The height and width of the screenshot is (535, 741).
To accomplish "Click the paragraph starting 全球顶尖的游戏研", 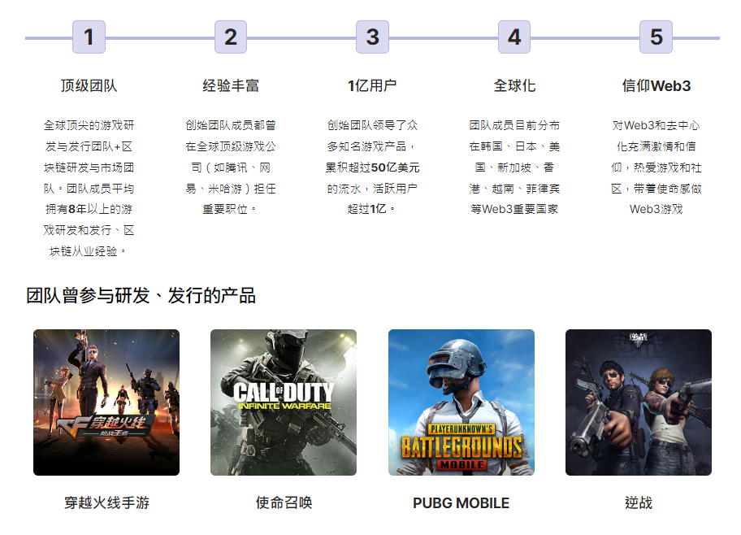I will (x=89, y=189).
